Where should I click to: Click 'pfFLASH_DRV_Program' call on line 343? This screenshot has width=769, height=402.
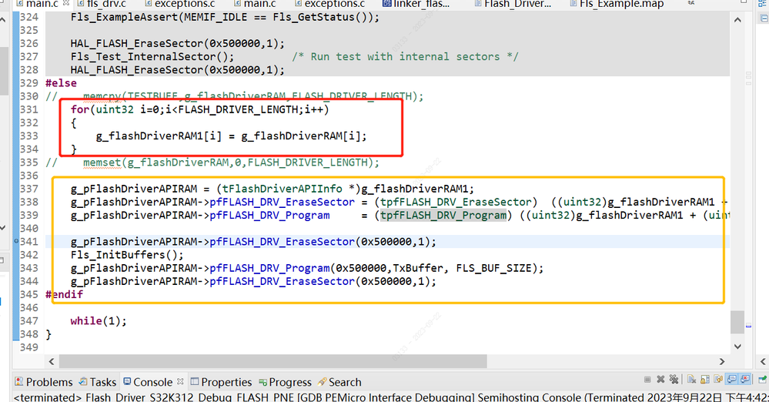269,268
